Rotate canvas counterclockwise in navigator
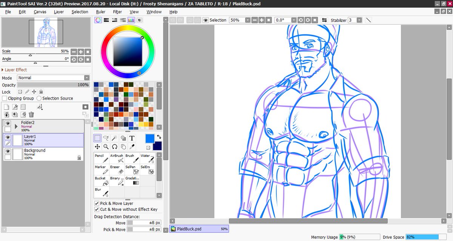Viewport: 453px width, 241px height. click(74, 59)
